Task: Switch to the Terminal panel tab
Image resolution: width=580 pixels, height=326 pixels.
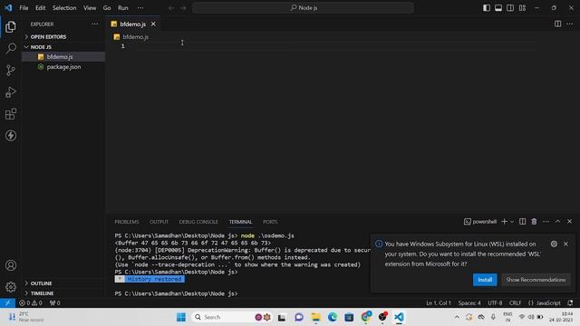Action: (240, 222)
